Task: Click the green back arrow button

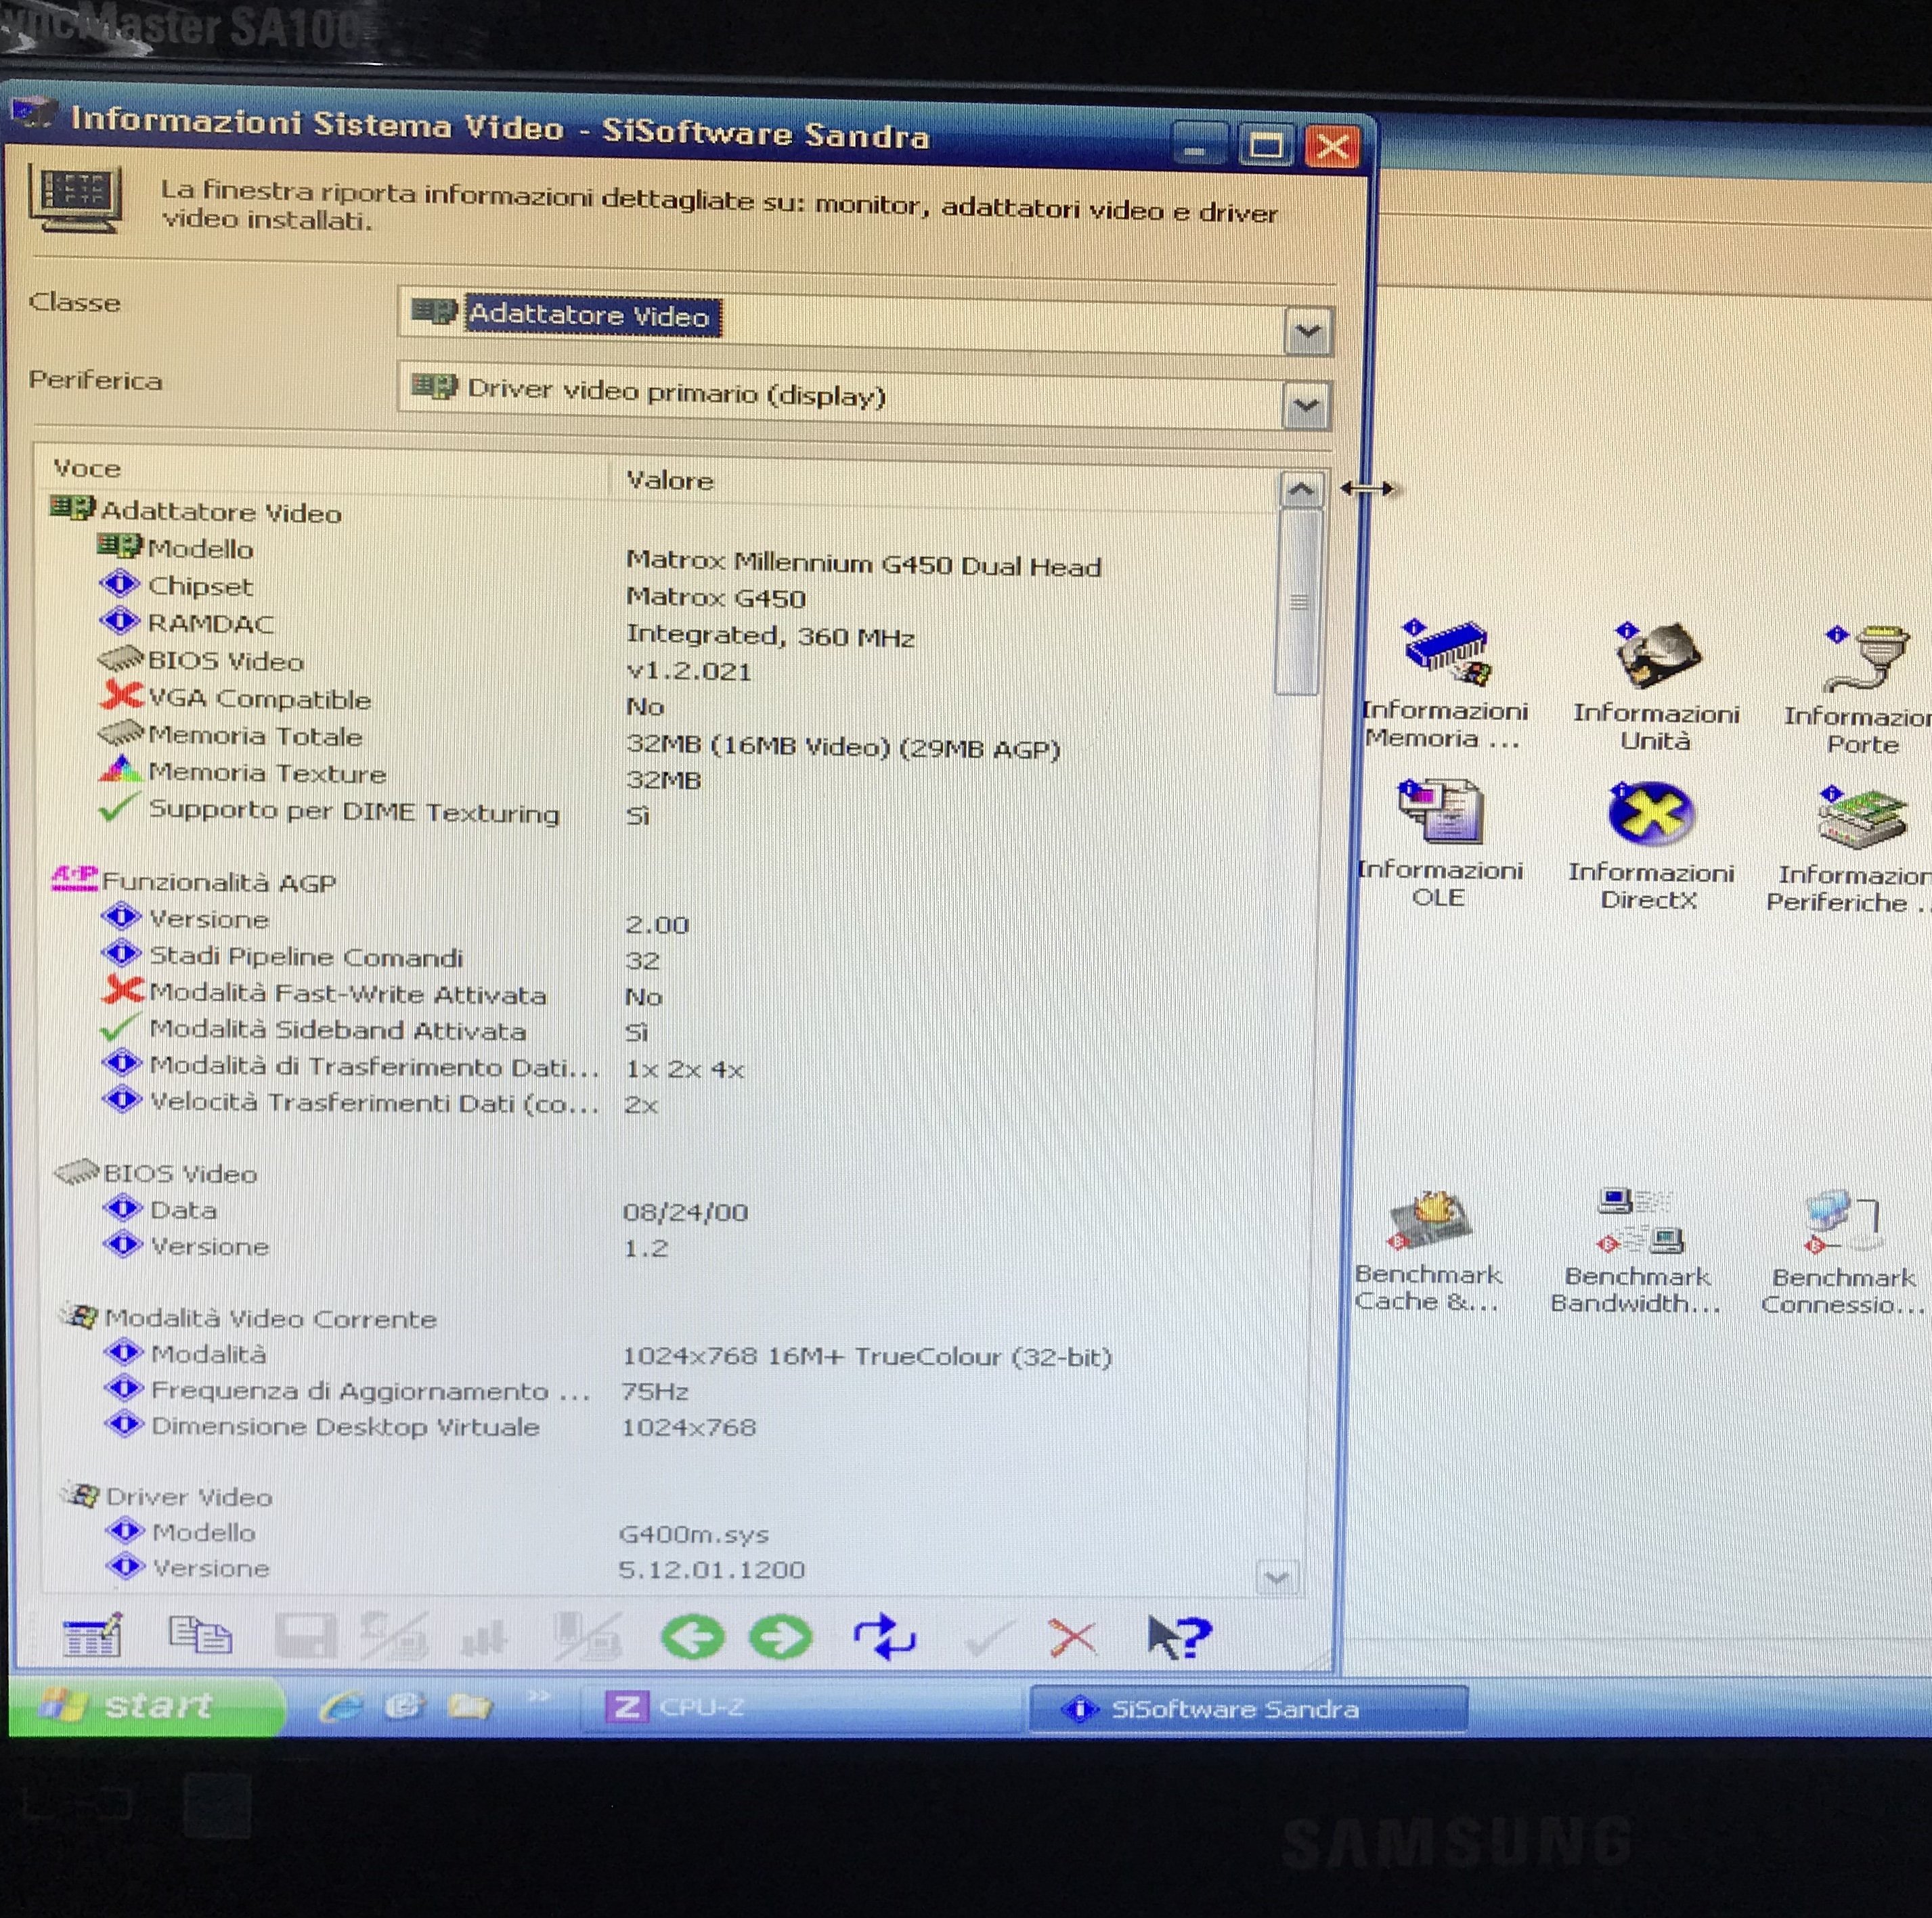Action: [692, 1637]
